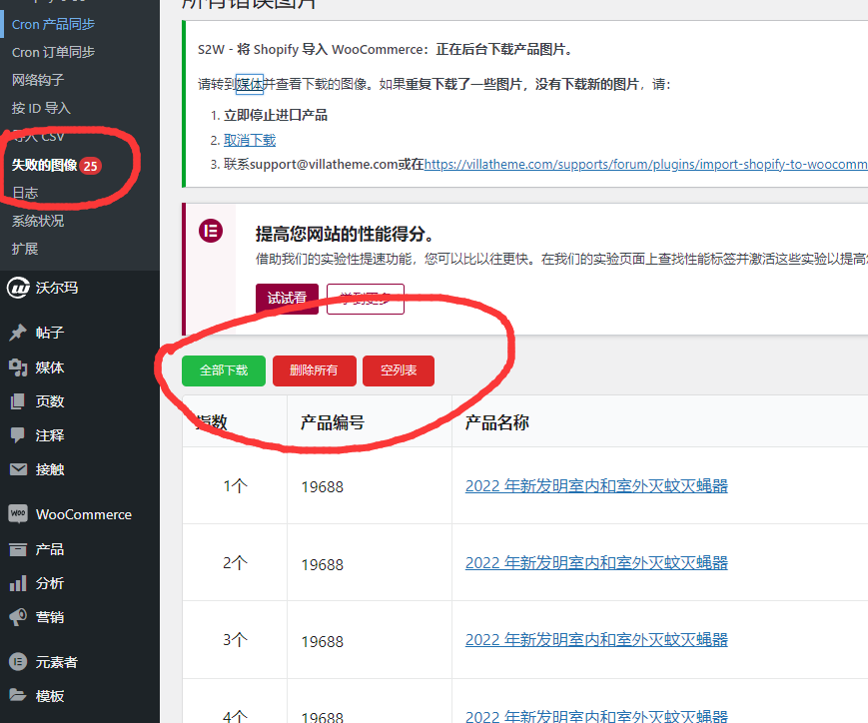Open 失败的图像 sidebar entry
This screenshot has height=723, width=868.
[x=44, y=165]
